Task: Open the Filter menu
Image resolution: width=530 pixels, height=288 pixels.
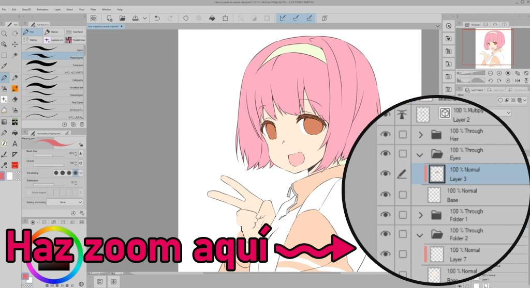Action: [x=93, y=9]
